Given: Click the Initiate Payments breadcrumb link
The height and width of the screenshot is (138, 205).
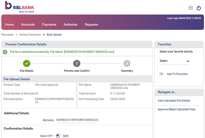Looking at the screenshot, I should click(30, 35).
